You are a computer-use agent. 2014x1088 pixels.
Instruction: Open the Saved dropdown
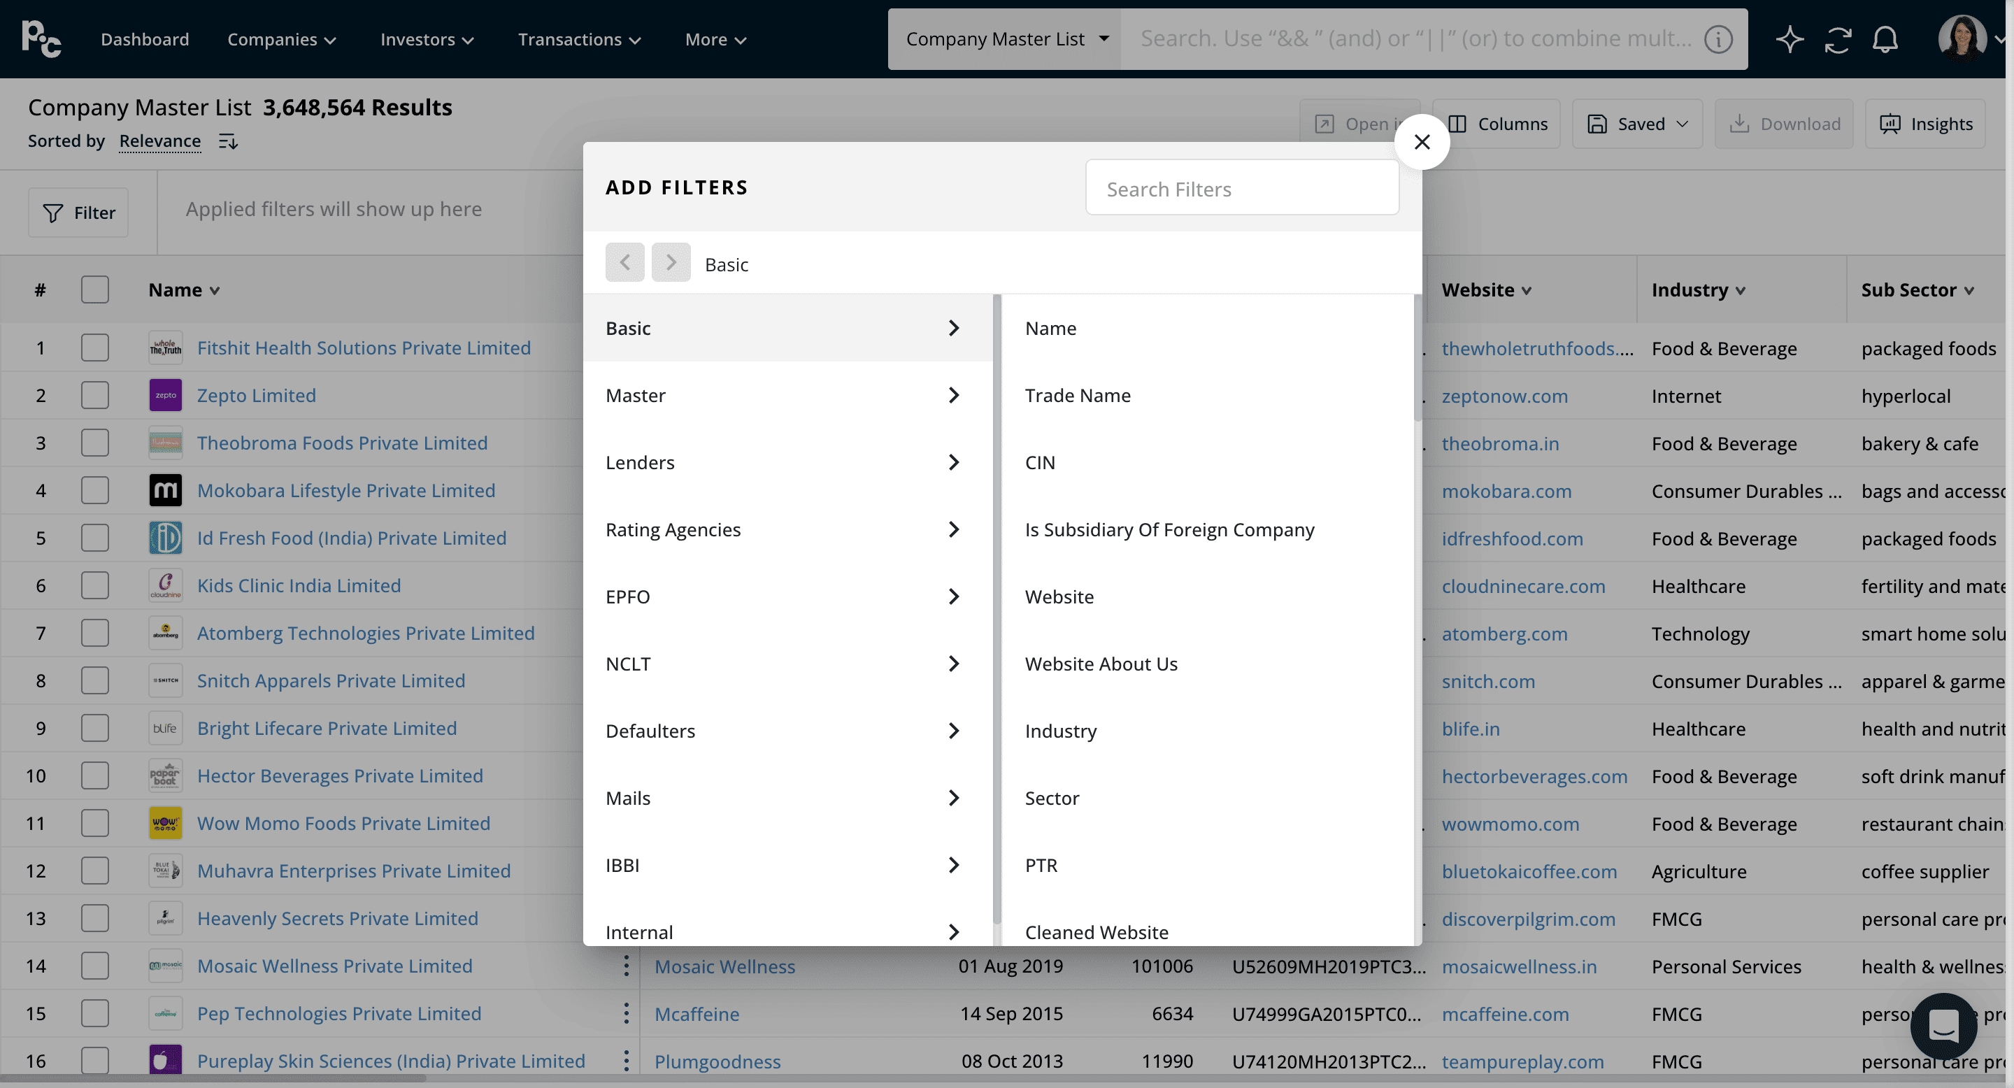(1637, 124)
